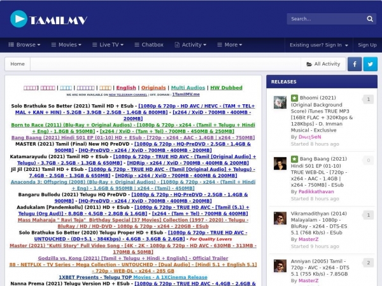Click reply count bubble for Bang Baang release
This screenshot has height=286, width=382.
[368, 160]
